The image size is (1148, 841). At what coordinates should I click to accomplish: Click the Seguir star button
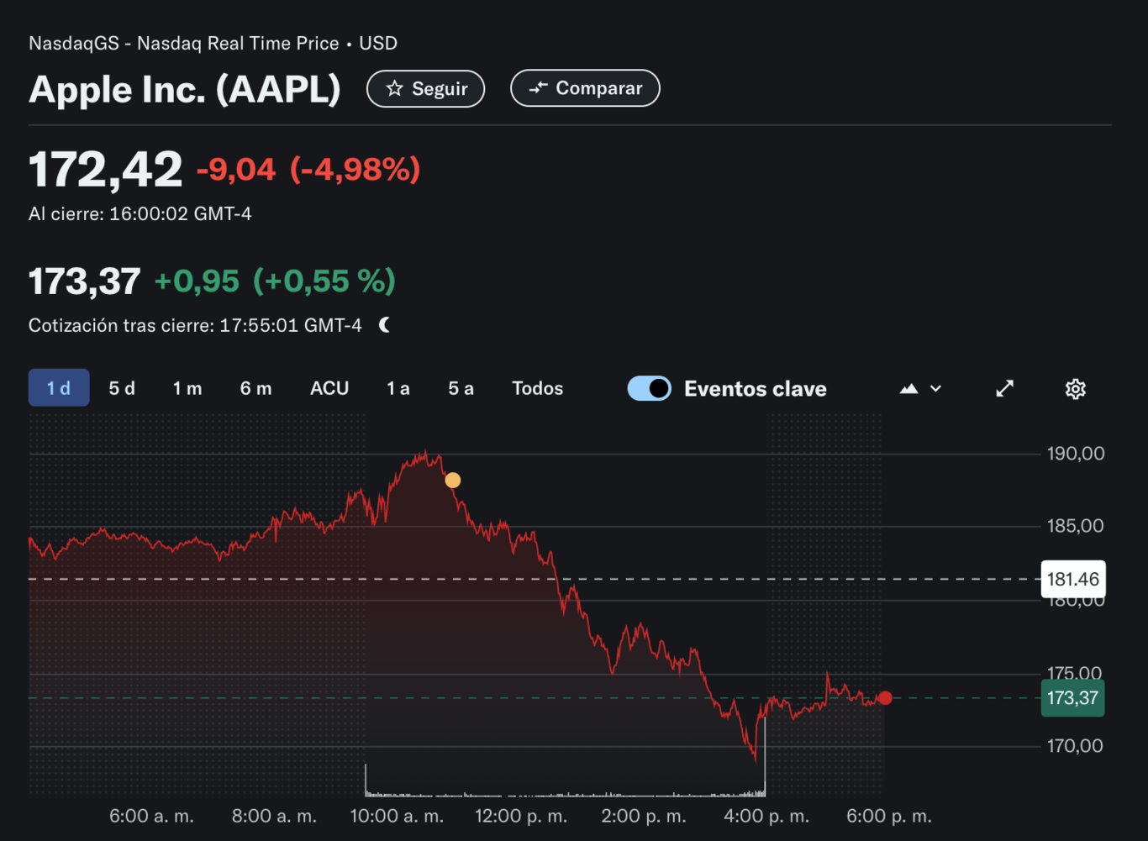pos(425,89)
